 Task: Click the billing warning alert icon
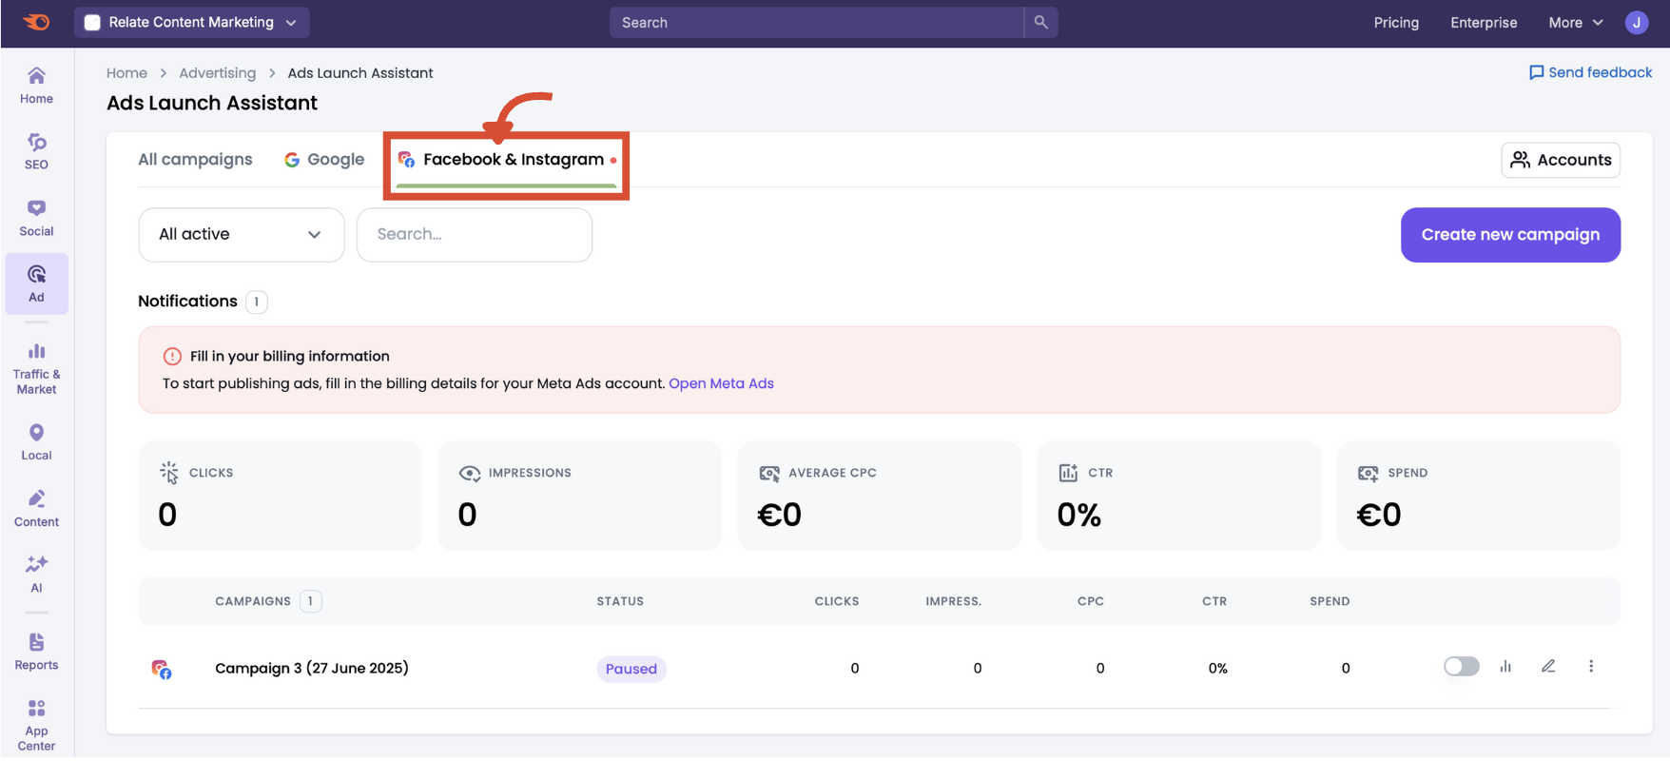point(172,356)
